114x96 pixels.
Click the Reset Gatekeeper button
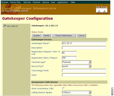tap(64, 36)
